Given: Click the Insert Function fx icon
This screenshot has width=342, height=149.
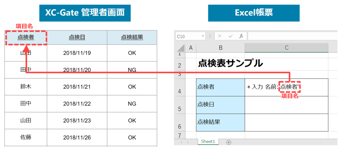Looking at the screenshot, I should 241,36.
